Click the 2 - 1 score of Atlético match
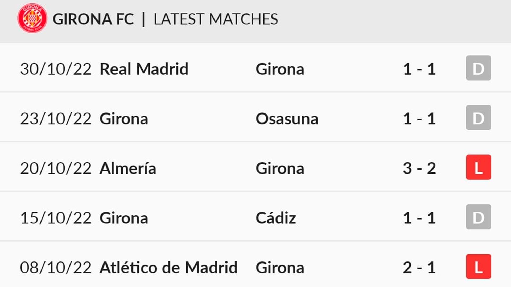 pyautogui.click(x=419, y=268)
